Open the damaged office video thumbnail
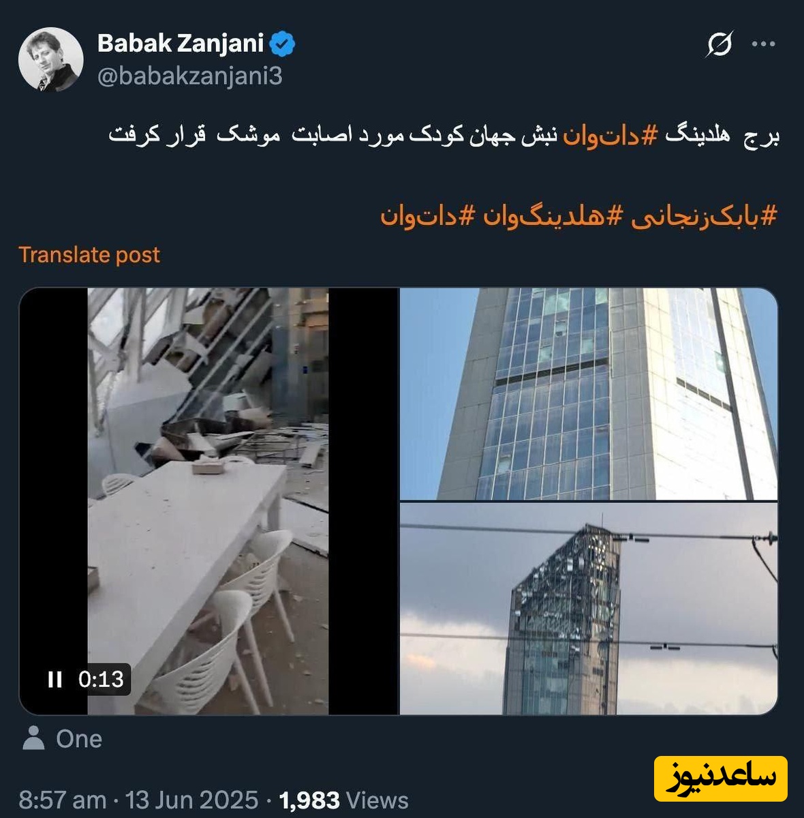804x818 pixels. pos(208,501)
